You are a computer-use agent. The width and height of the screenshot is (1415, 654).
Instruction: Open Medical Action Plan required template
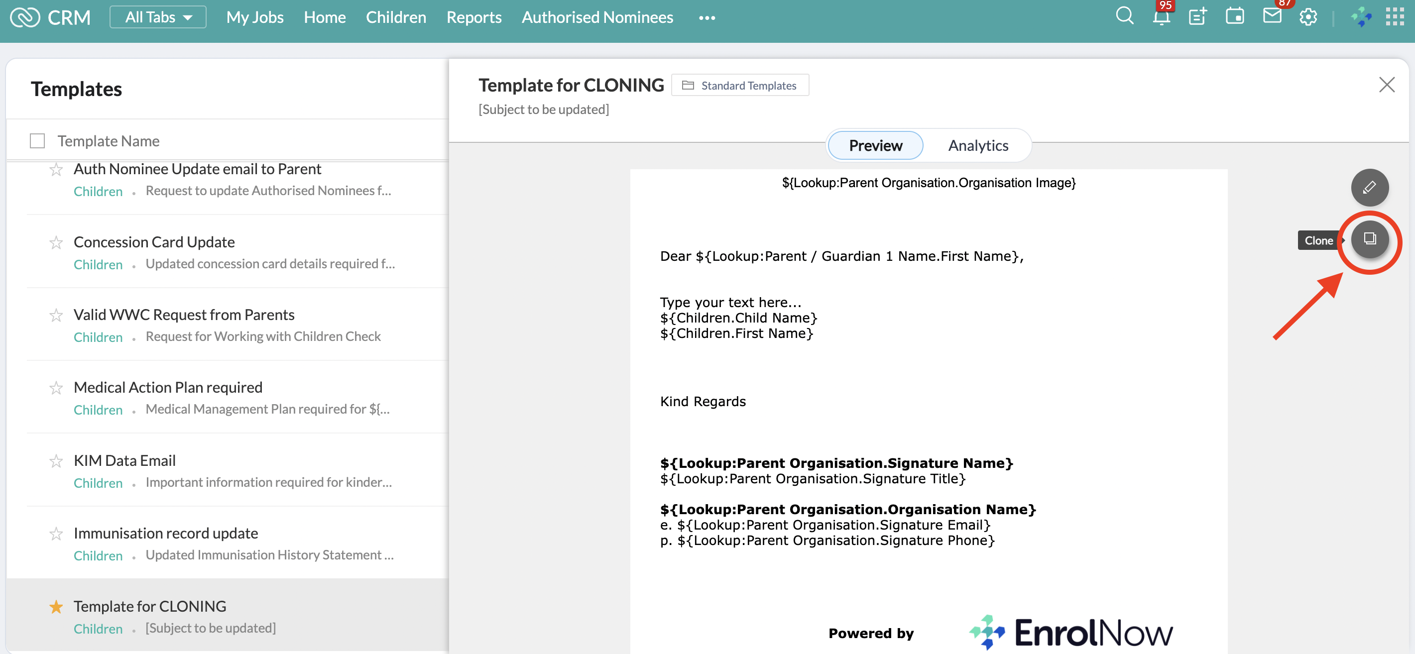coord(167,387)
